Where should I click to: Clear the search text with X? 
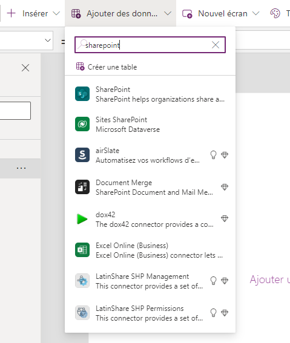pos(216,45)
